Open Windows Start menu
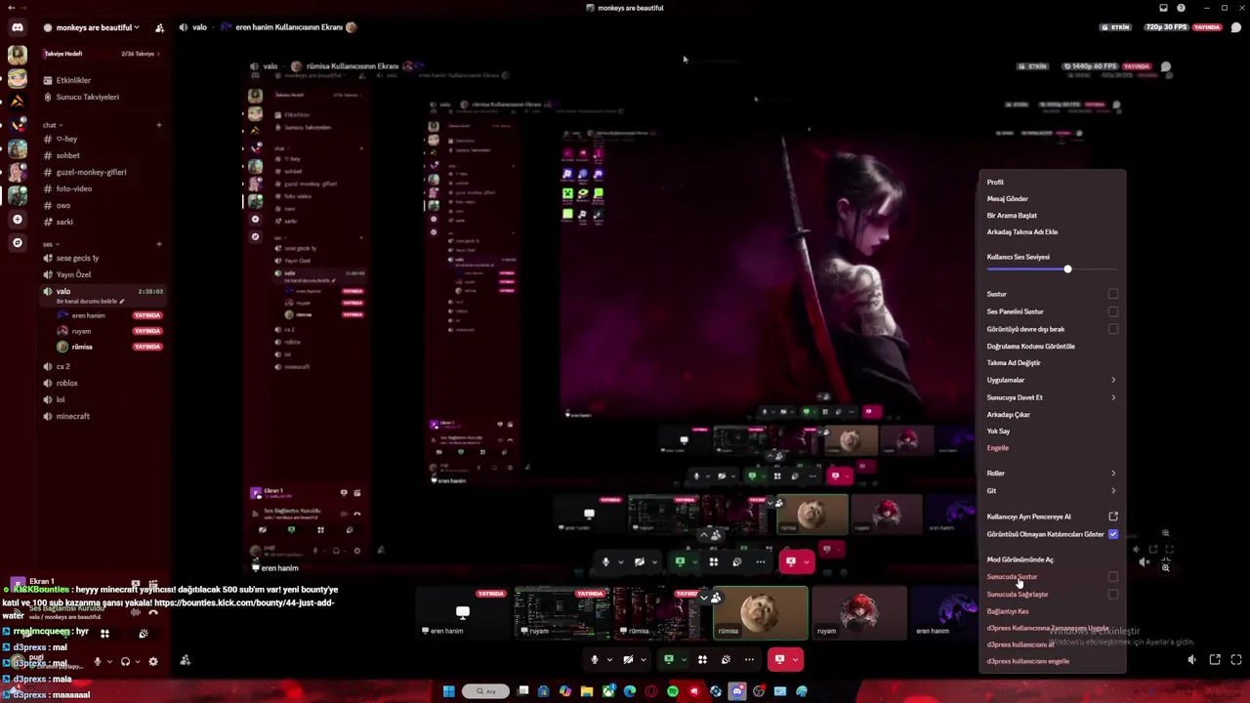Screen dimensions: 1250x703 point(448,691)
